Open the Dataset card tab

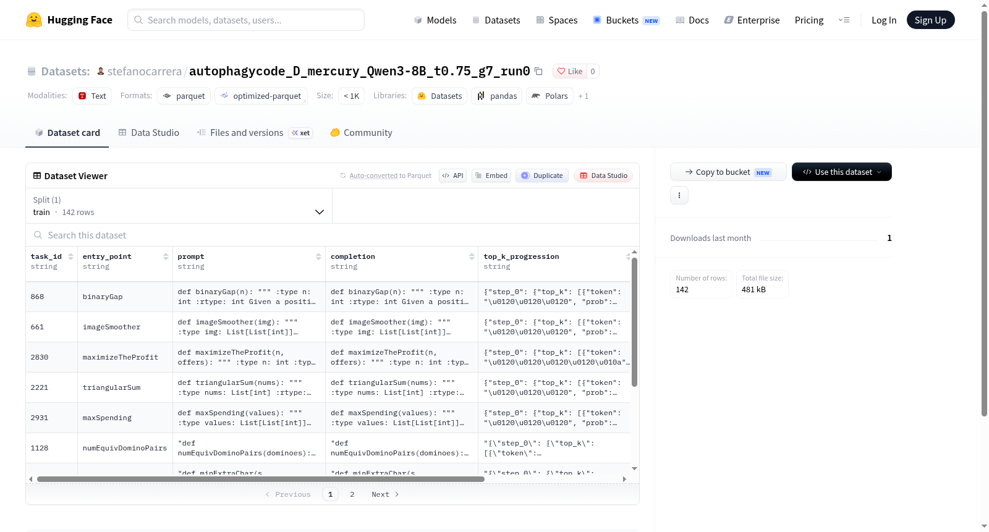(67, 132)
